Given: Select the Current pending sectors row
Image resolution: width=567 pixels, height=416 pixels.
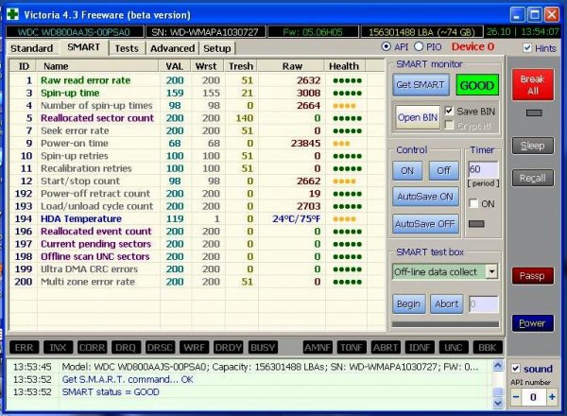Looking at the screenshot, I should coord(198,244).
